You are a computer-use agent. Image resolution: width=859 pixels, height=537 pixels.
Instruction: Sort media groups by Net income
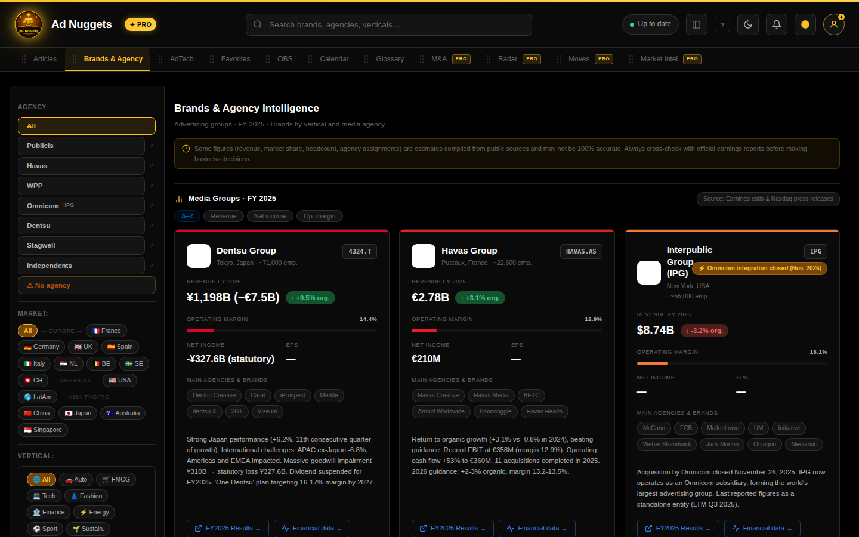click(x=270, y=216)
